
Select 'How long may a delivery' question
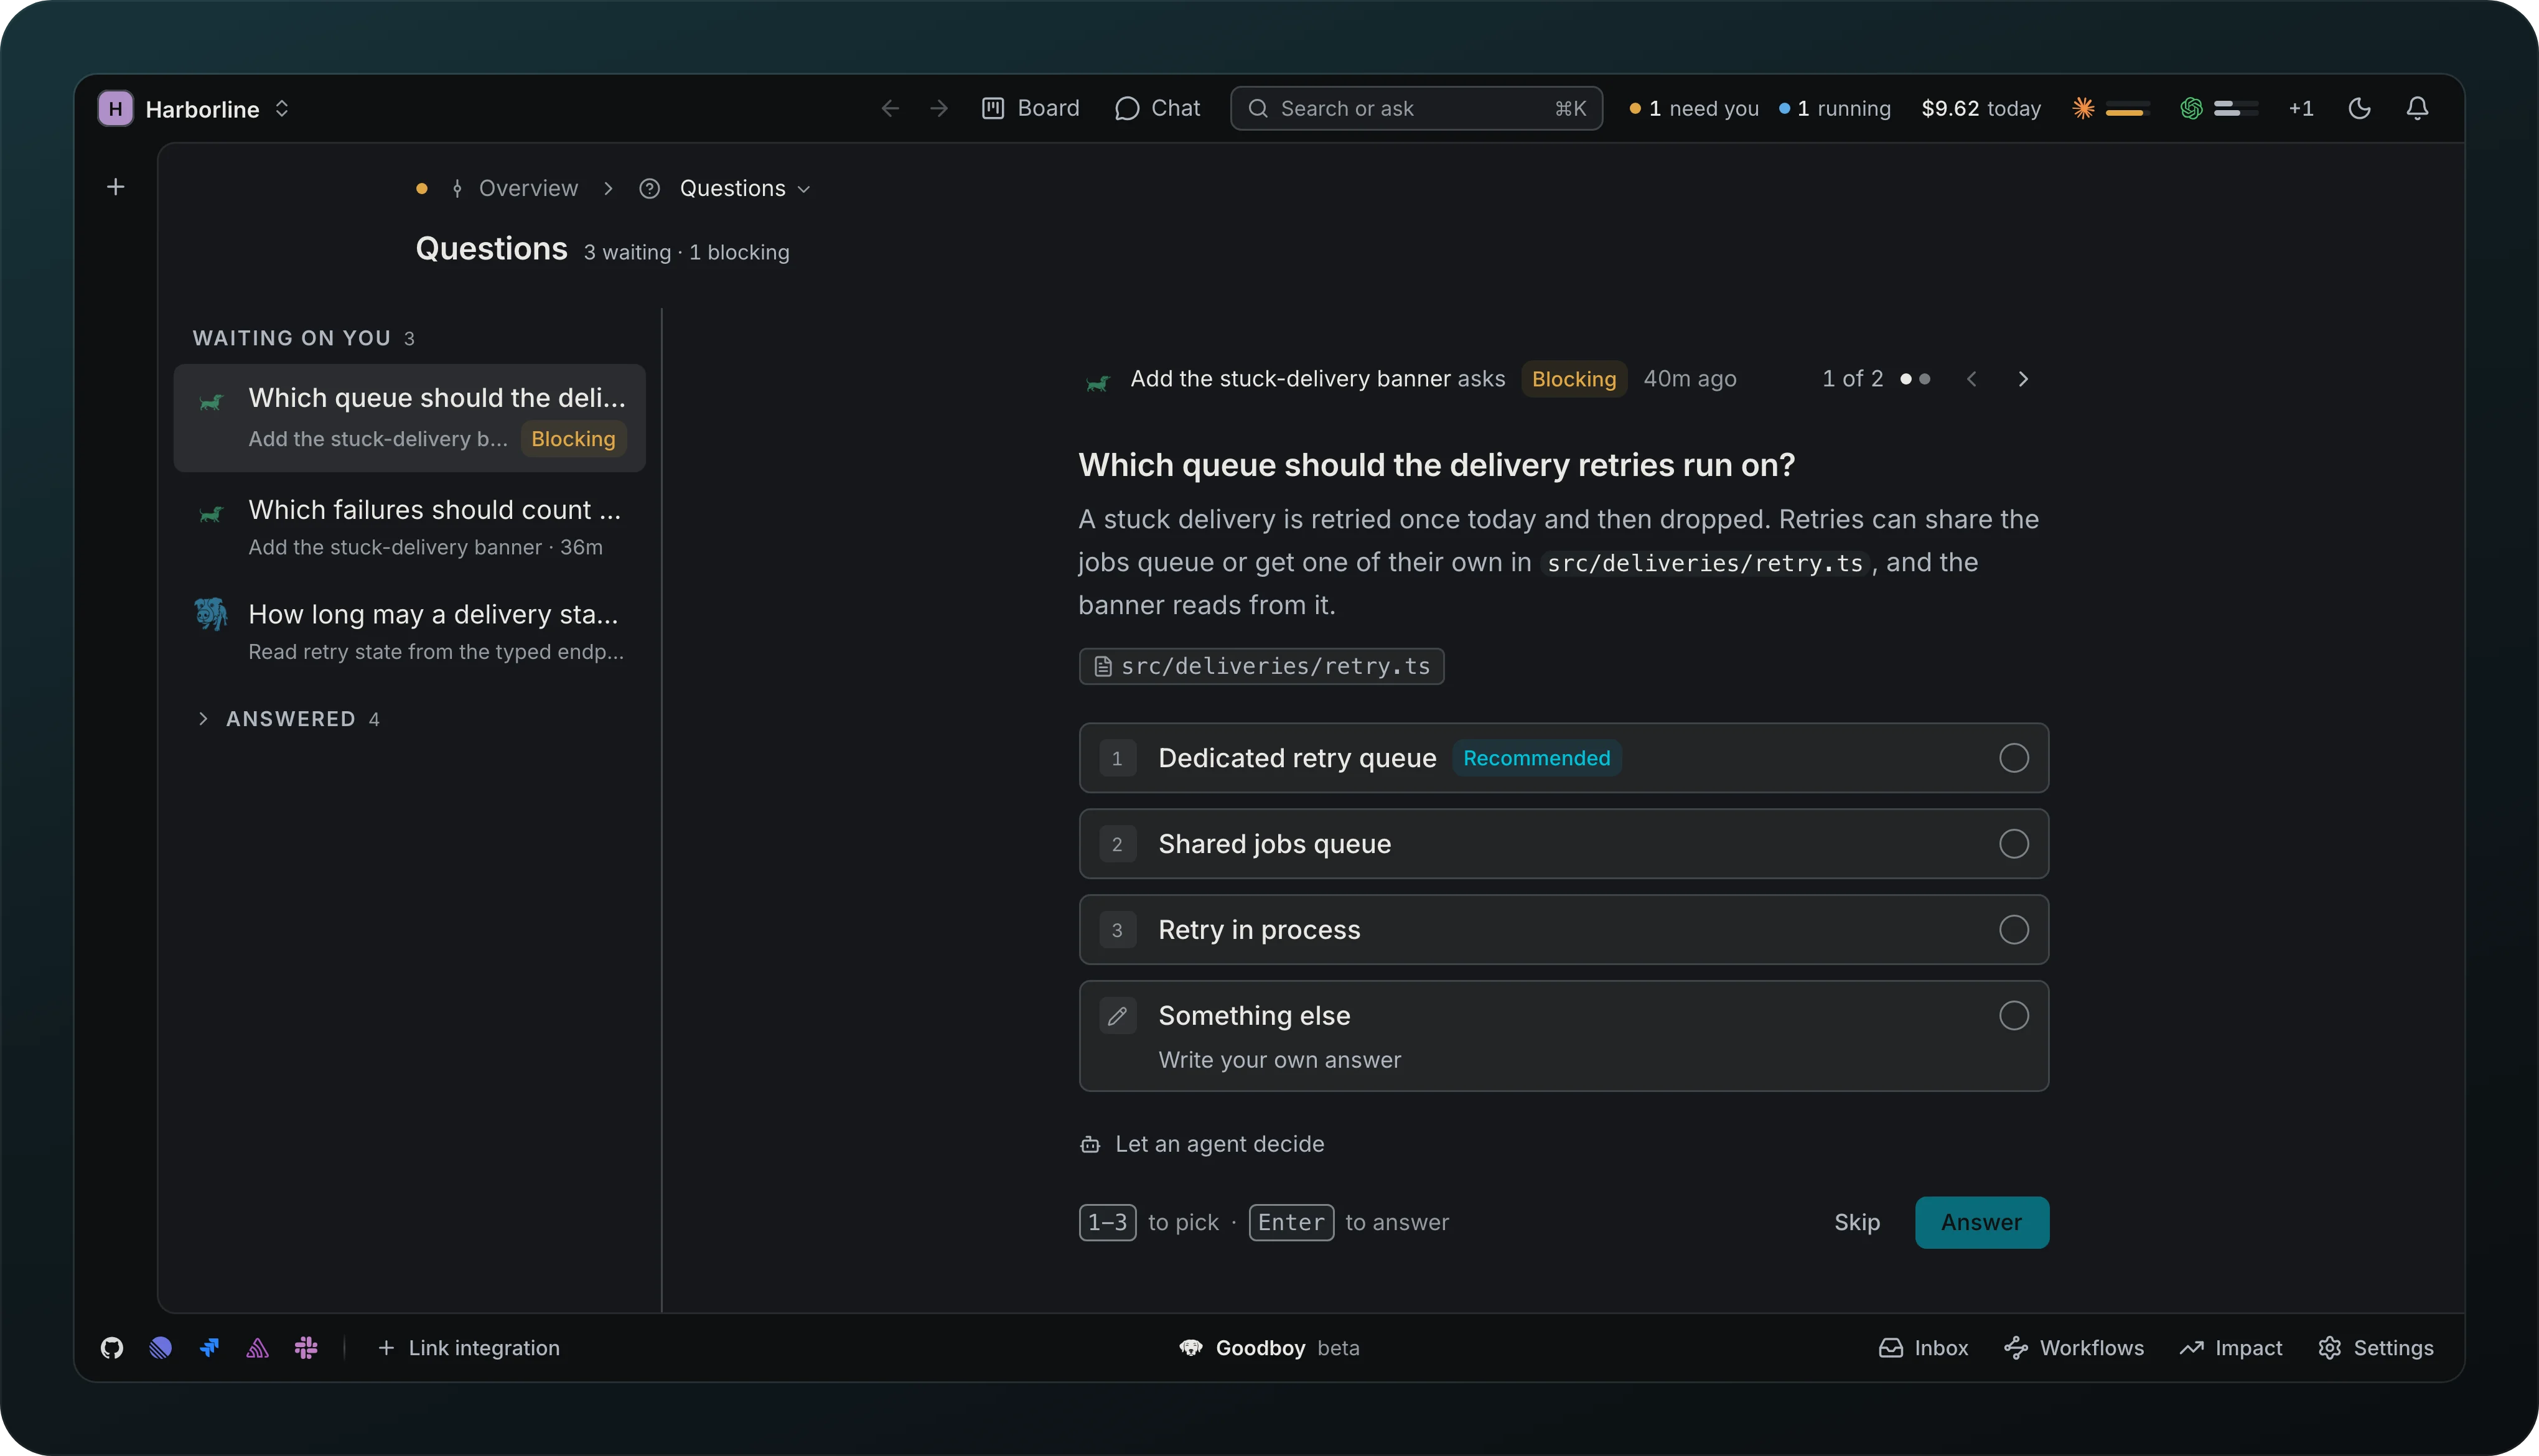coord(410,632)
